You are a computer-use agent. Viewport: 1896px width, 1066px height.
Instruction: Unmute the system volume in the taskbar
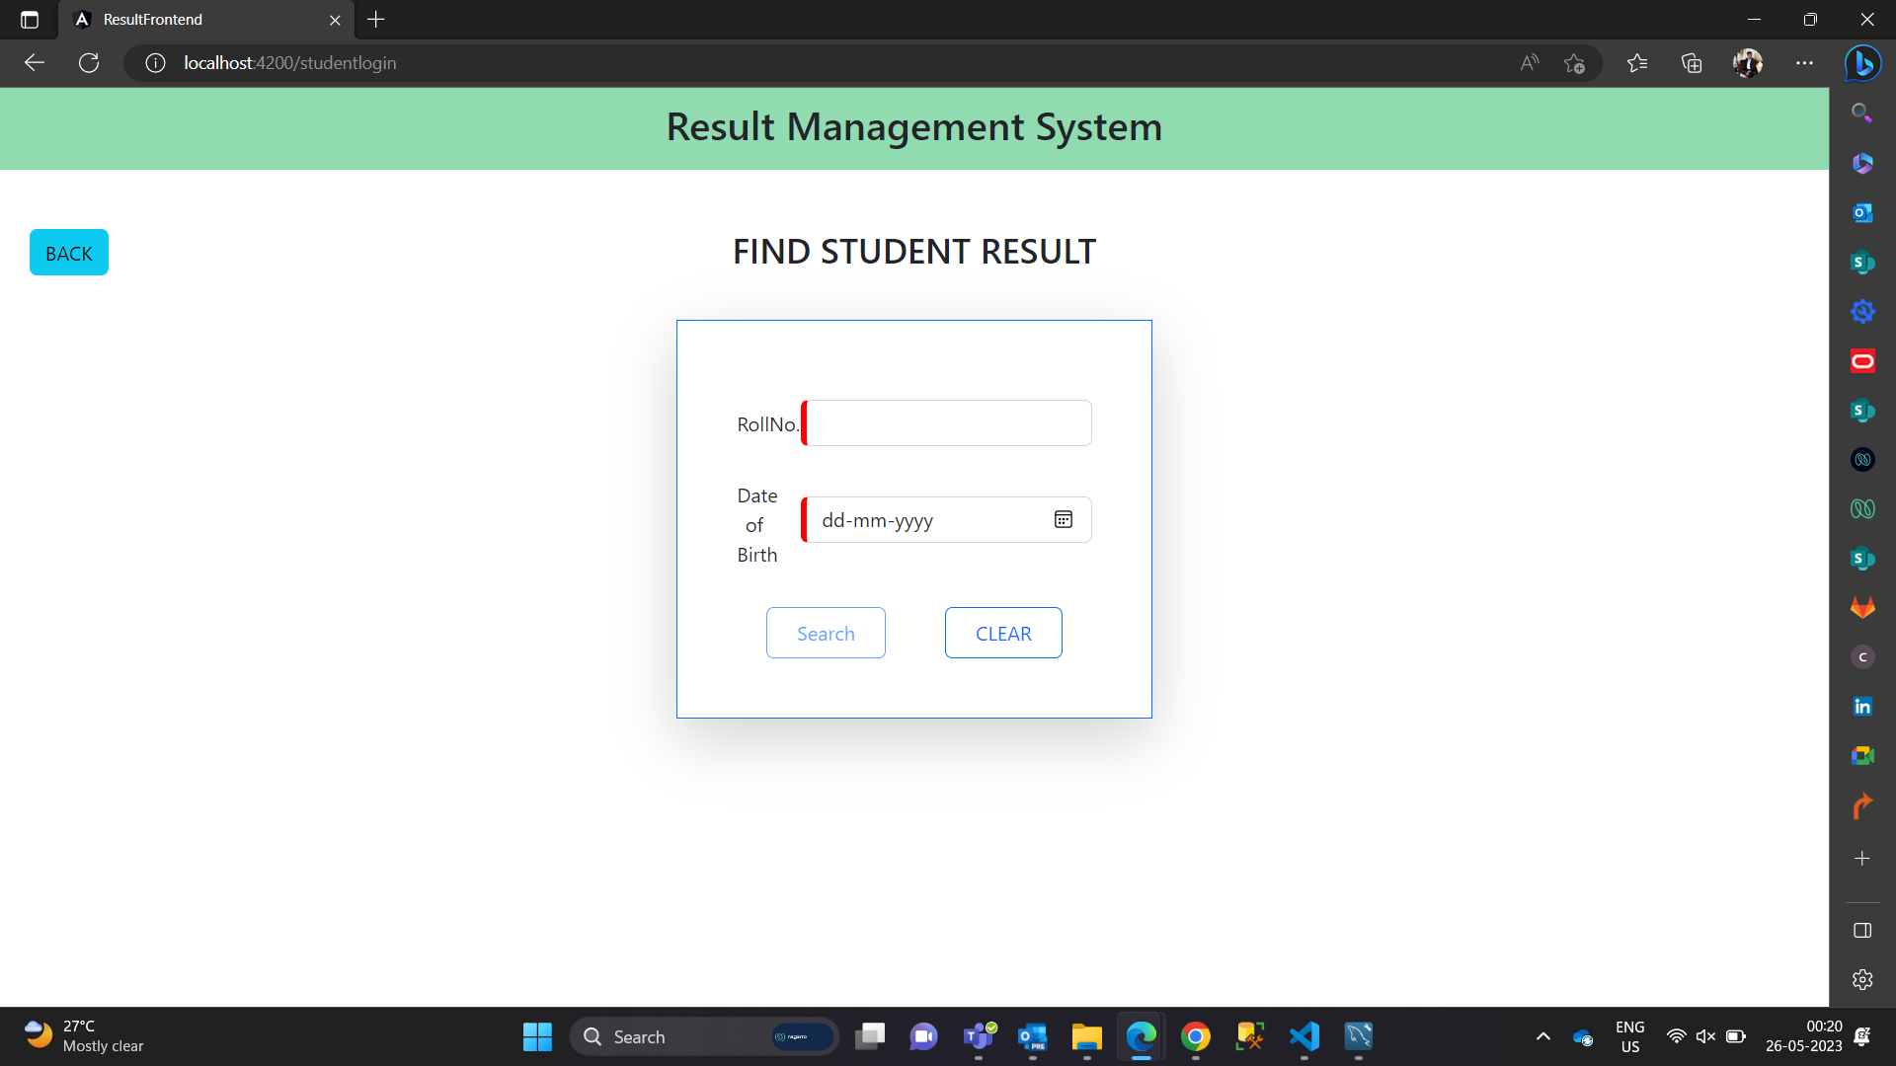click(x=1706, y=1036)
